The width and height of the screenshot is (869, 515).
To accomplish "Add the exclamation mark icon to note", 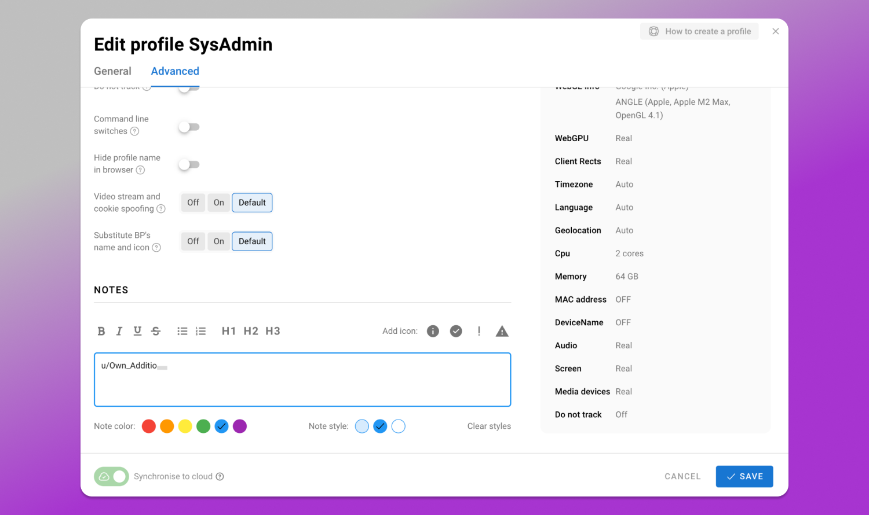I will [479, 331].
